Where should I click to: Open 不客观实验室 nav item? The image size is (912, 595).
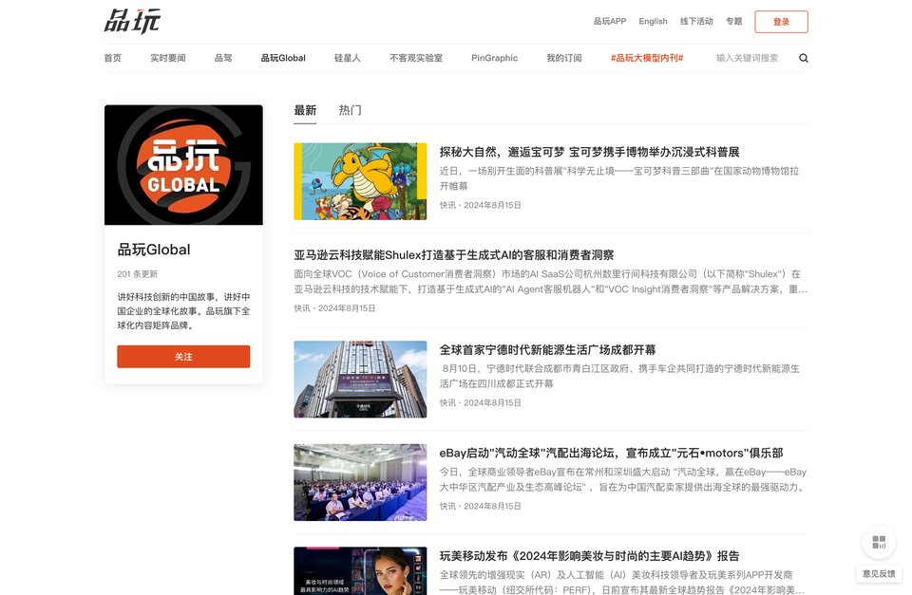[x=416, y=58]
